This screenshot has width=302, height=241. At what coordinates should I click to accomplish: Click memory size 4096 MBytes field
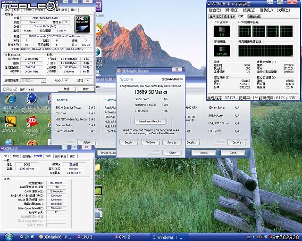click(27, 169)
